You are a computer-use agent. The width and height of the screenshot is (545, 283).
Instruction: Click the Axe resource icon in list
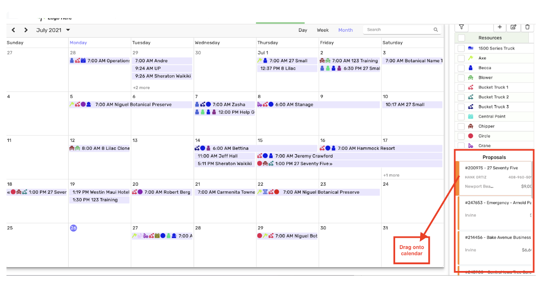(x=471, y=58)
